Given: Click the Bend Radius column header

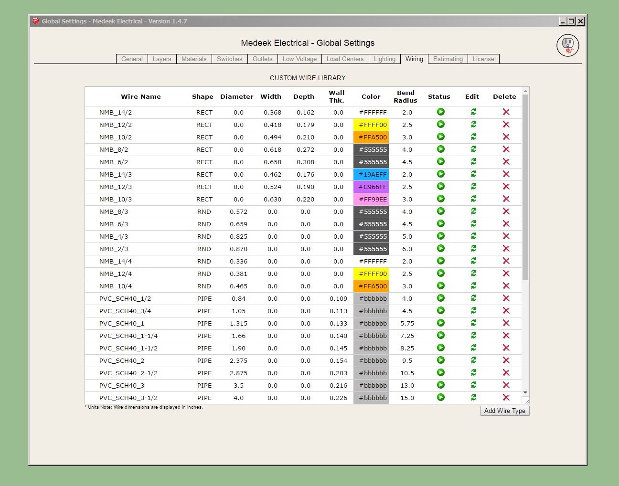Looking at the screenshot, I should tap(406, 96).
